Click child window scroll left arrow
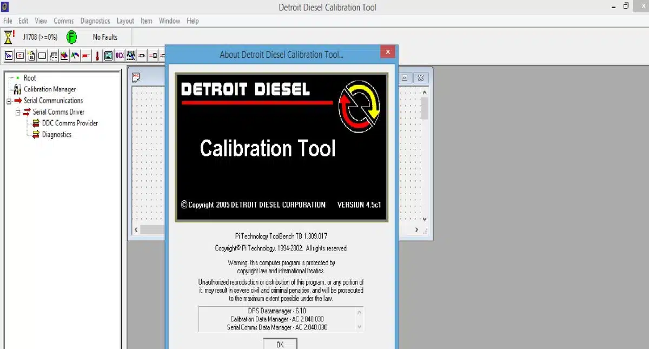The height and width of the screenshot is (349, 649). coord(136,230)
